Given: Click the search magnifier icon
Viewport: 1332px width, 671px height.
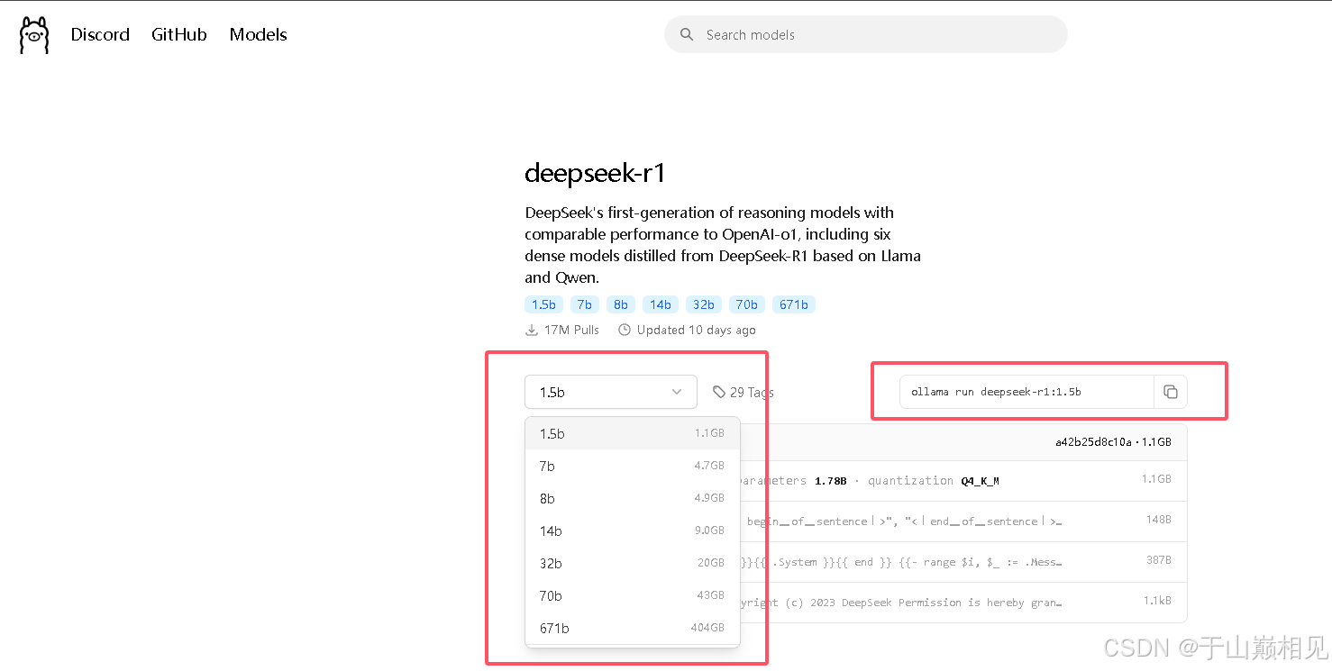Looking at the screenshot, I should [x=687, y=34].
